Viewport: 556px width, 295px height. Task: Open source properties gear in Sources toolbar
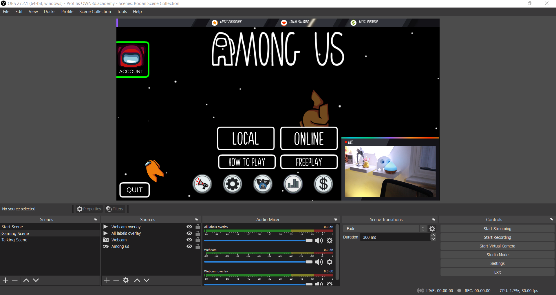coord(126,280)
